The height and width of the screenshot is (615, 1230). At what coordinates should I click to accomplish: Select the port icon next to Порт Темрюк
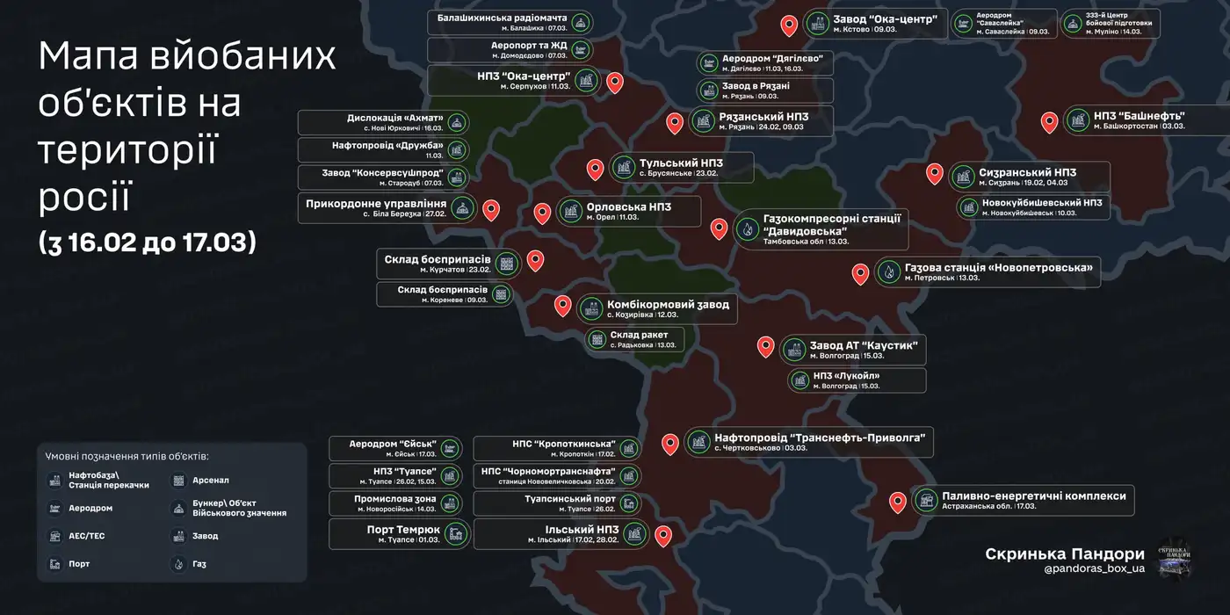tap(456, 533)
